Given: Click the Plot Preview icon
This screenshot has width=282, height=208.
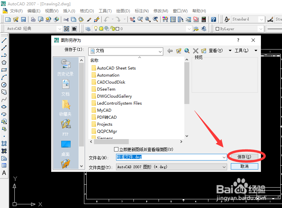Looking at the screenshot, I should 41,19.
